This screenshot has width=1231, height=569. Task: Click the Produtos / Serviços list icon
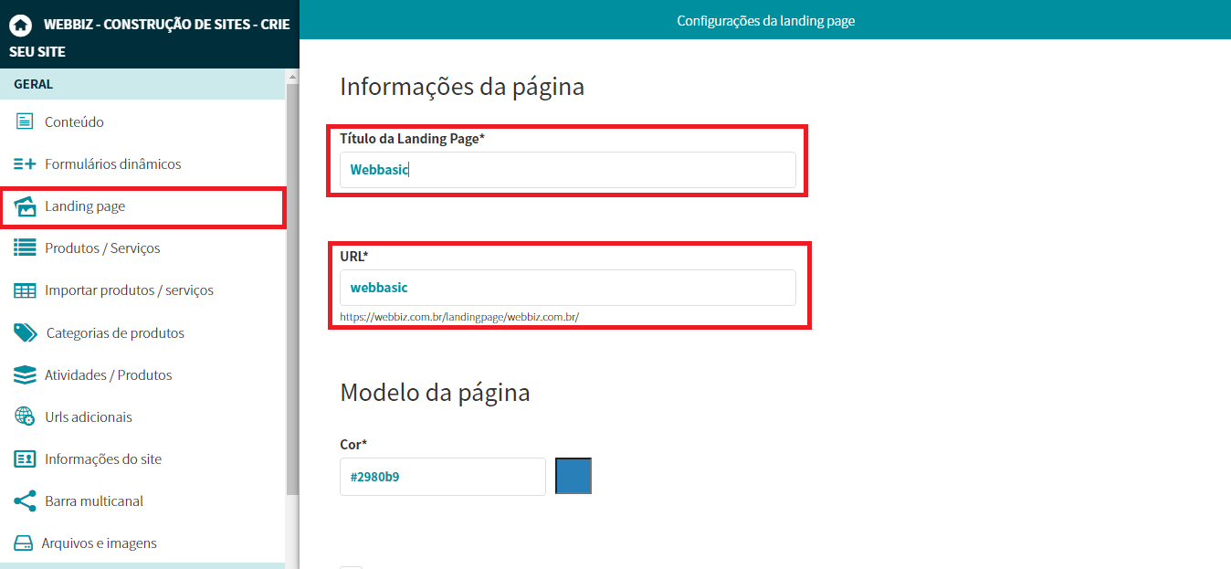pyautogui.click(x=25, y=248)
